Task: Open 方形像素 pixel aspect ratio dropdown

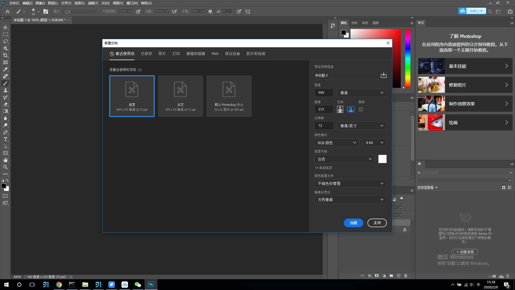Action: 350,200
